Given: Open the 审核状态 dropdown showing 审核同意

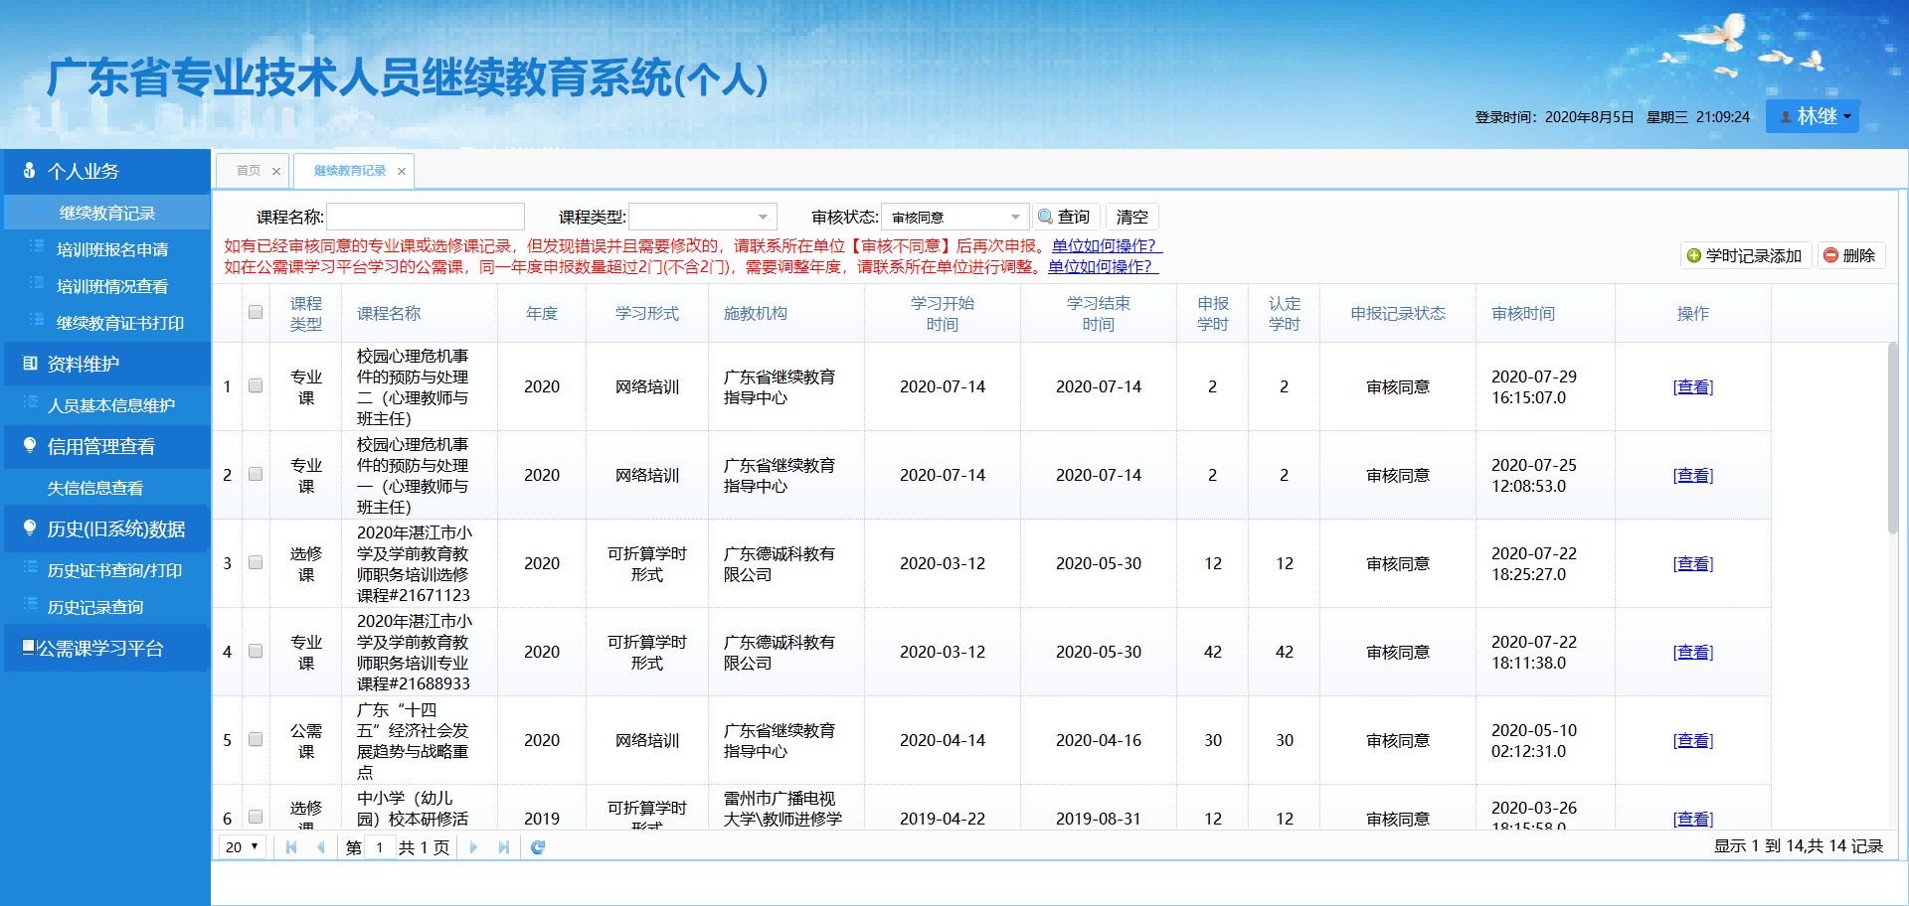Looking at the screenshot, I should [1015, 217].
